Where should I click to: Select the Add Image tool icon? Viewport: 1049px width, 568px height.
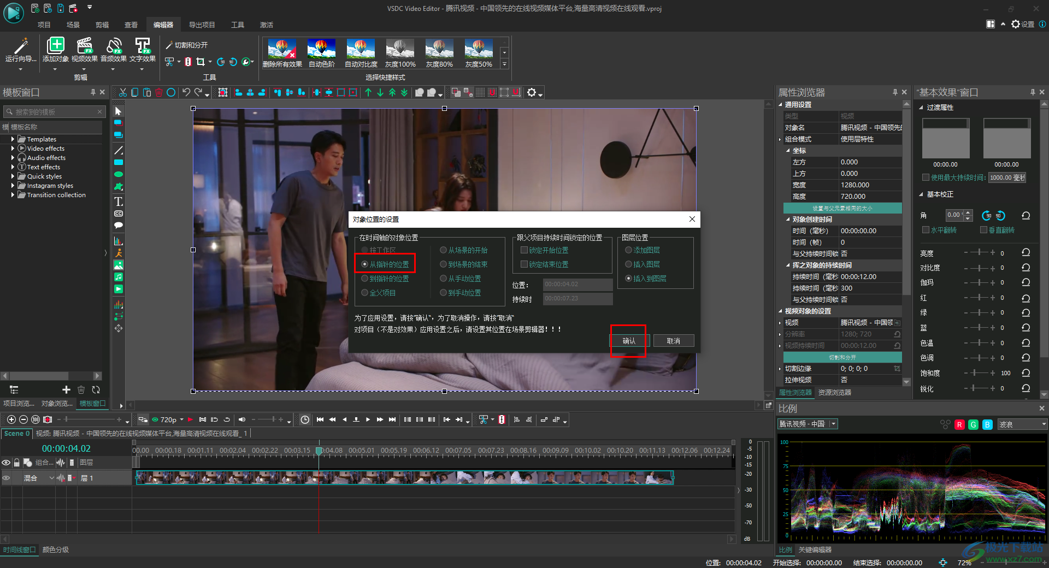coord(118,265)
